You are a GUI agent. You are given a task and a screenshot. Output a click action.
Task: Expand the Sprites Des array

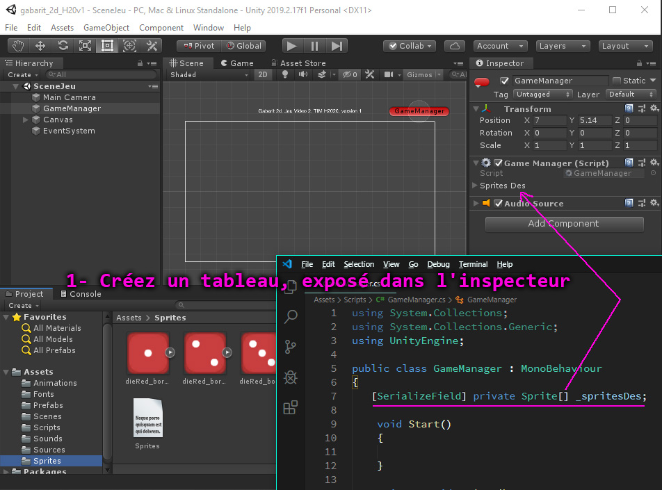(x=476, y=186)
